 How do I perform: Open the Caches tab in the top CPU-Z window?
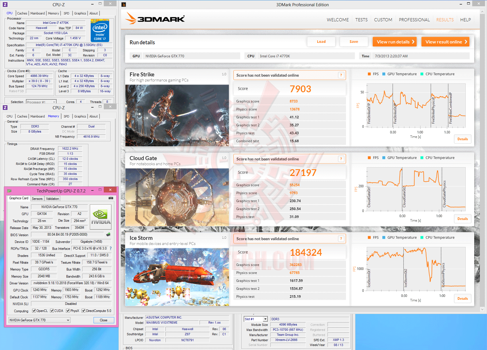22,13
